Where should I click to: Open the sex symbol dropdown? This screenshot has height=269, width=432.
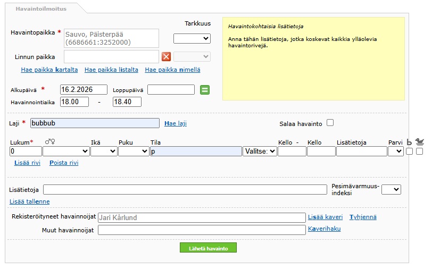click(x=65, y=152)
